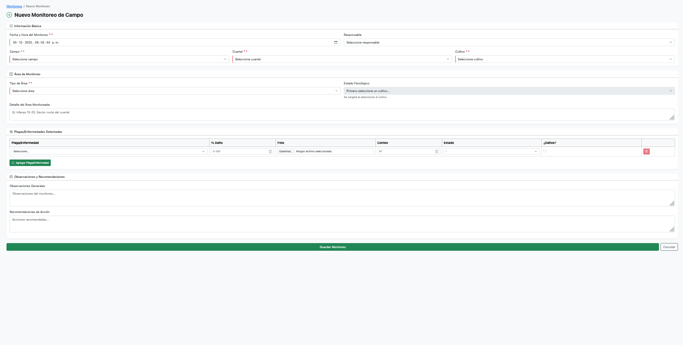This screenshot has width=683, height=345.
Task: Select a crop in Cultivo dropdown
Action: [x=565, y=59]
